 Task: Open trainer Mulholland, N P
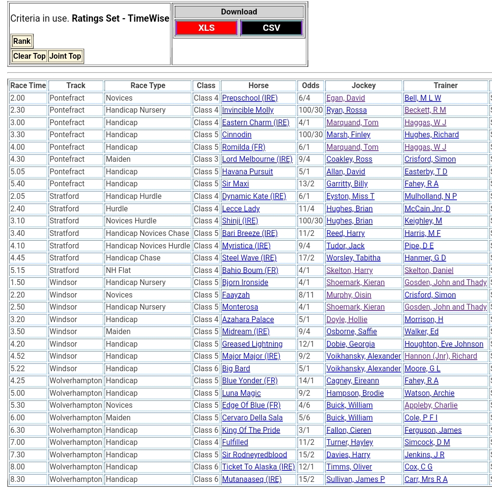[x=430, y=196]
